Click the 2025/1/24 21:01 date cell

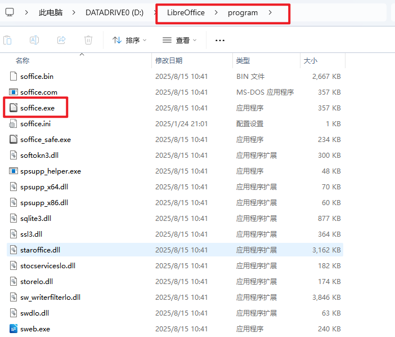click(181, 124)
